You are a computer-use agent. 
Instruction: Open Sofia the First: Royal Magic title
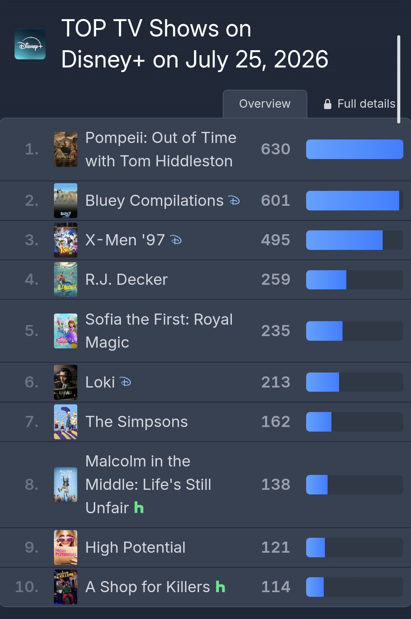point(159,331)
